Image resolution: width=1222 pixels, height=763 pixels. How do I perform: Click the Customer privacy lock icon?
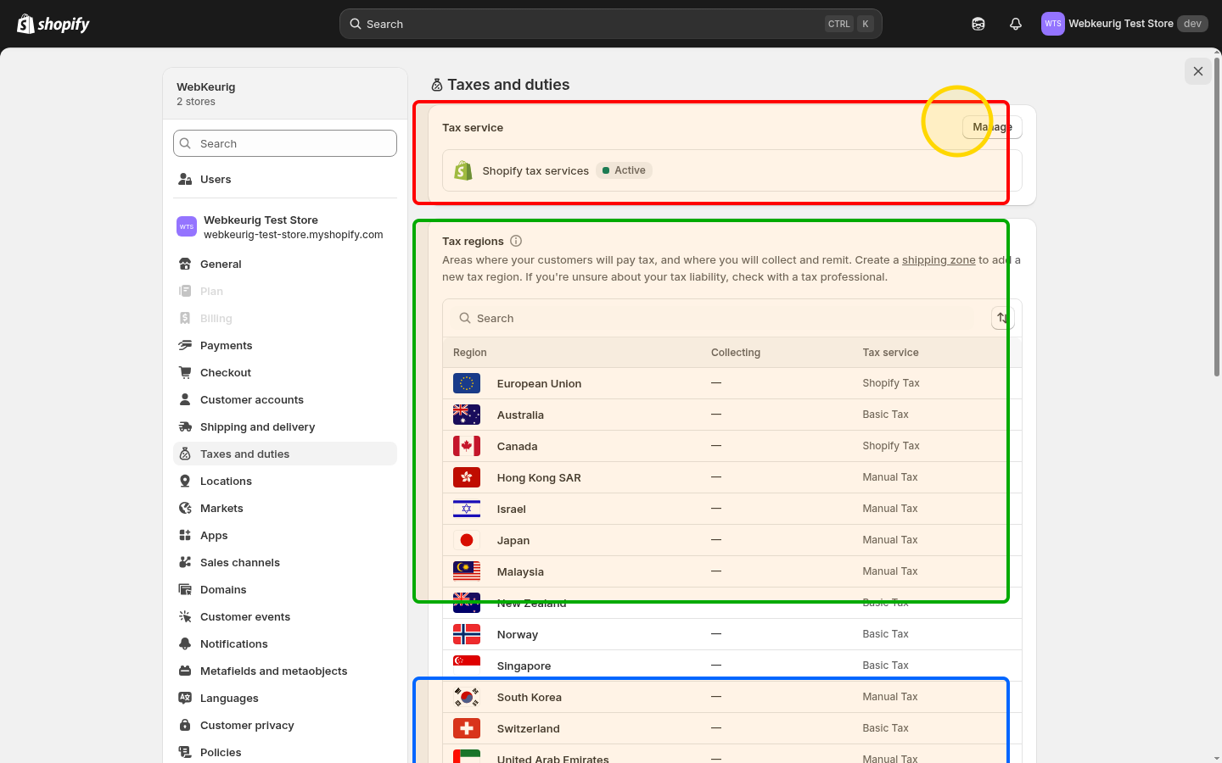[185, 725]
